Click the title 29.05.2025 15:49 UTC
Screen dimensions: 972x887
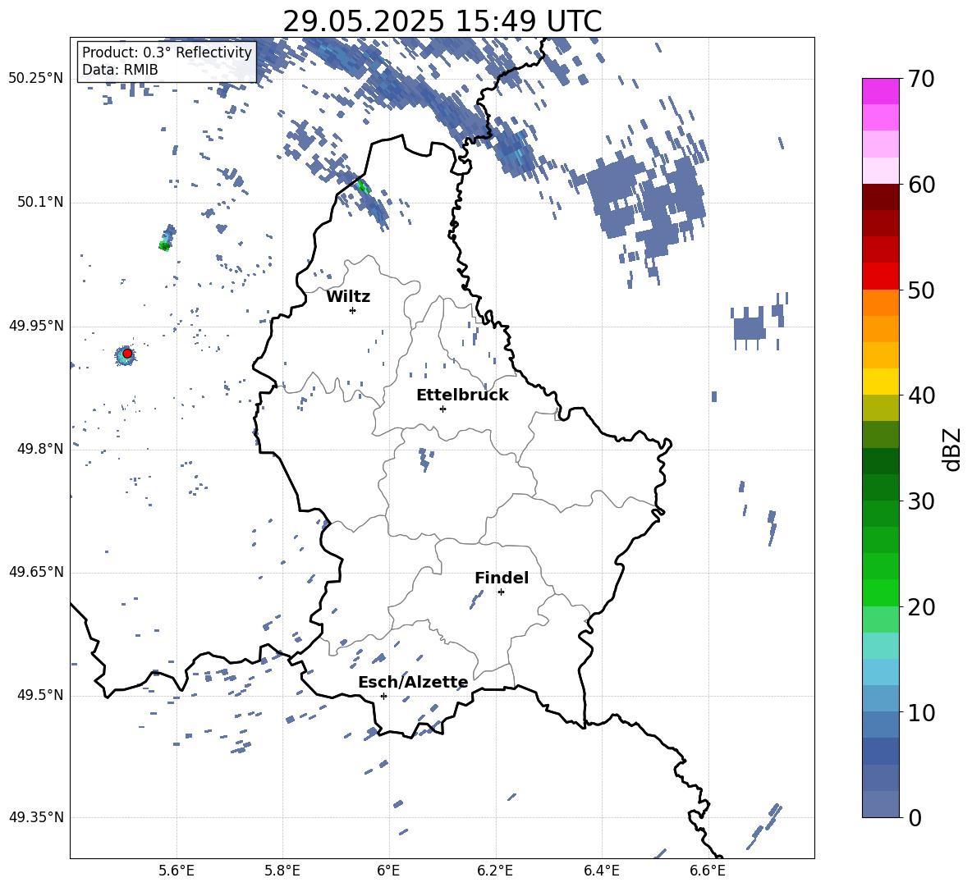(442, 21)
